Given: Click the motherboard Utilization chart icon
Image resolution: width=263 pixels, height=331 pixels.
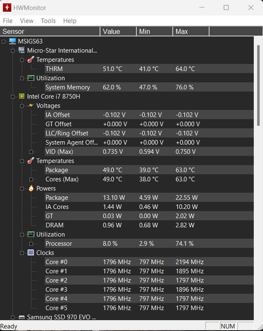Looking at the screenshot, I should click(31, 78).
